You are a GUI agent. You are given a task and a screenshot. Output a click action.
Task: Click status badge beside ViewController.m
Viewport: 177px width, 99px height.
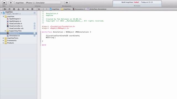click(35, 26)
